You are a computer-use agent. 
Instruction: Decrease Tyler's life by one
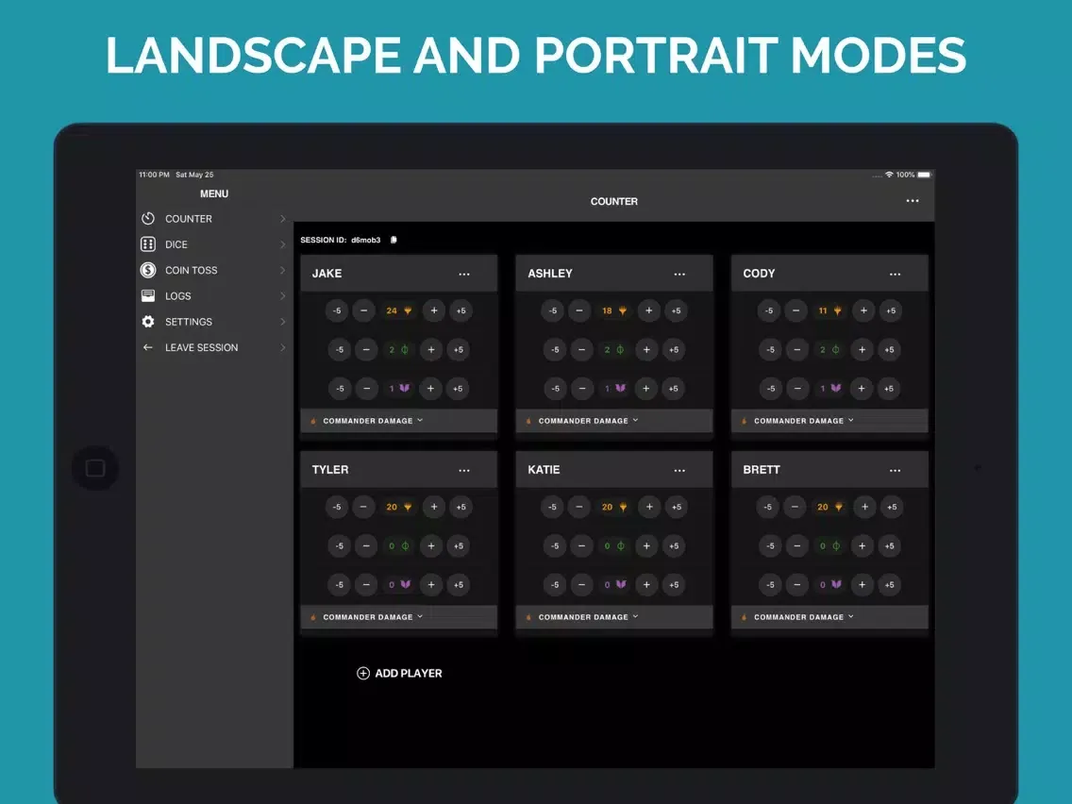click(x=364, y=507)
